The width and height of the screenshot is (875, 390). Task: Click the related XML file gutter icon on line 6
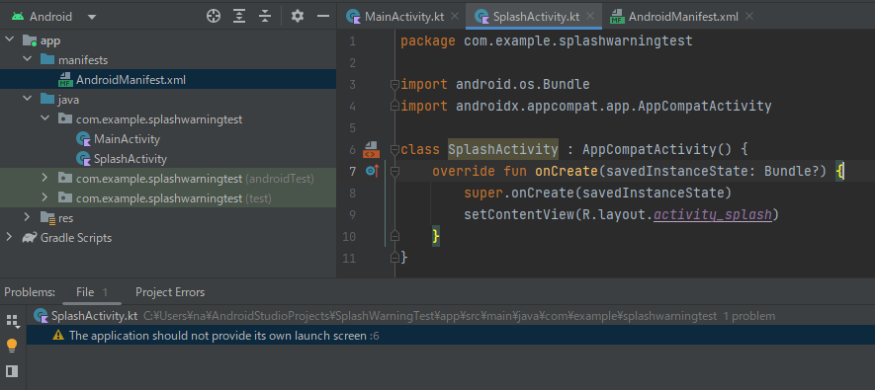click(x=371, y=149)
